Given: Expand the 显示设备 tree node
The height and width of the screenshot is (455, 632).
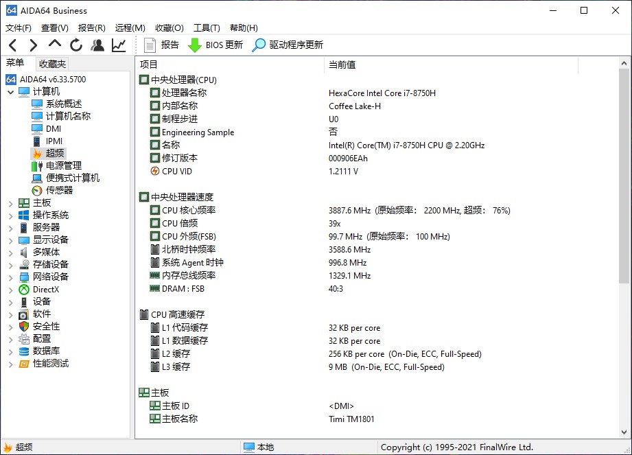Looking at the screenshot, I should click(x=10, y=240).
